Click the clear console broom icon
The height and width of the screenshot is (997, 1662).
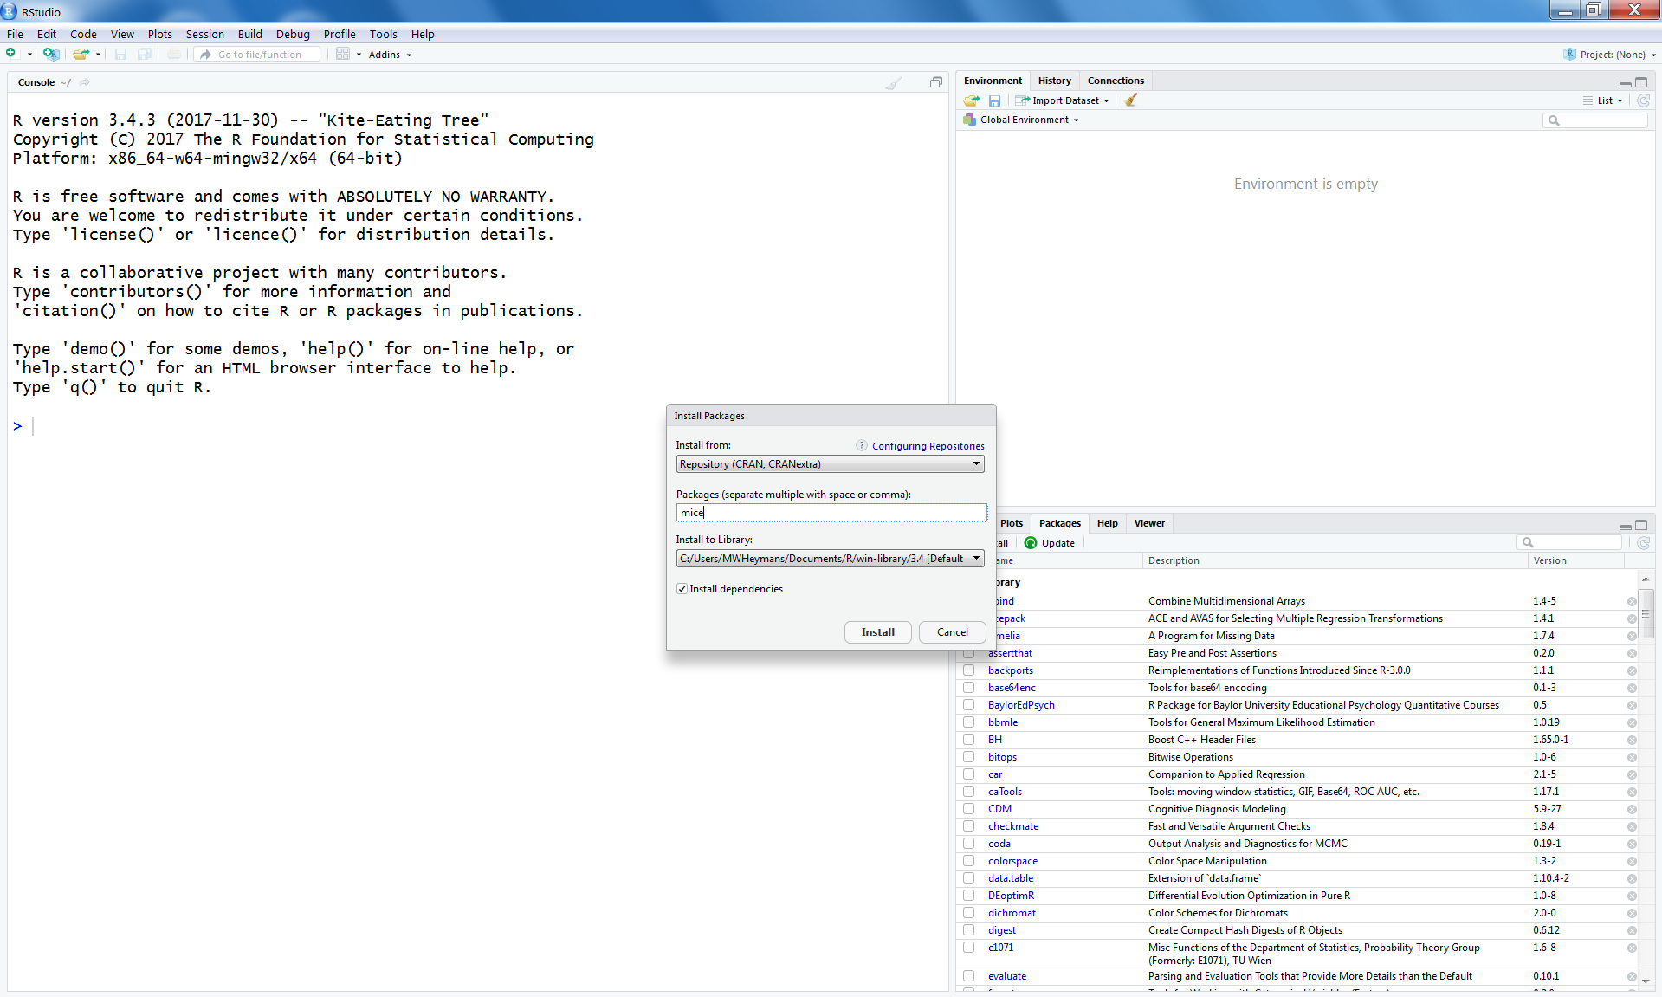tap(893, 83)
